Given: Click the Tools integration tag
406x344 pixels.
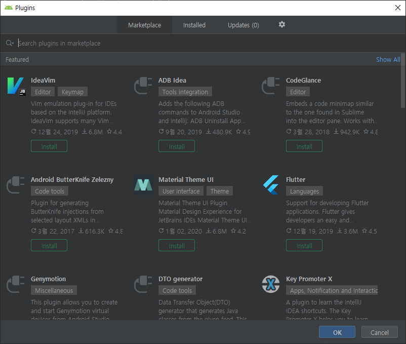Looking at the screenshot, I should point(185,92).
